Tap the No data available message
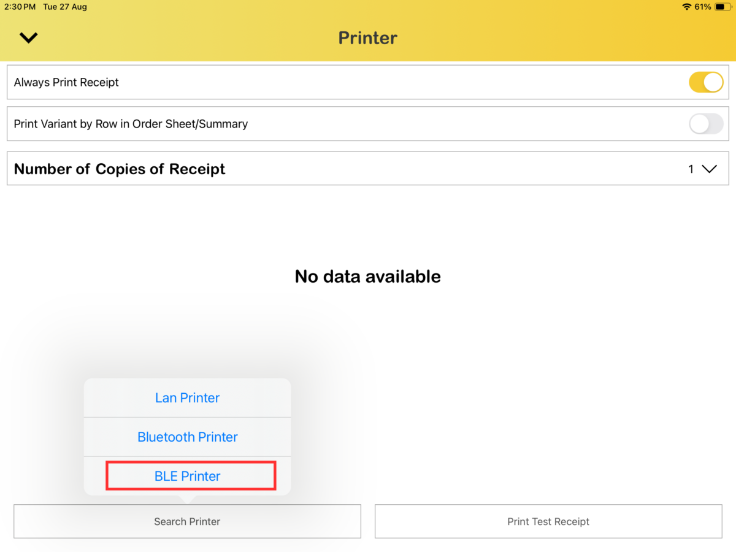 367,276
